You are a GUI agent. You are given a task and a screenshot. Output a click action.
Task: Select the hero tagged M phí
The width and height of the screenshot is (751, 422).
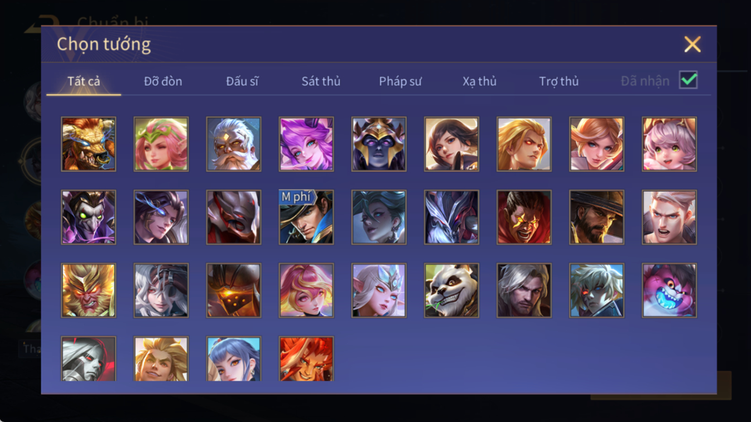click(306, 217)
